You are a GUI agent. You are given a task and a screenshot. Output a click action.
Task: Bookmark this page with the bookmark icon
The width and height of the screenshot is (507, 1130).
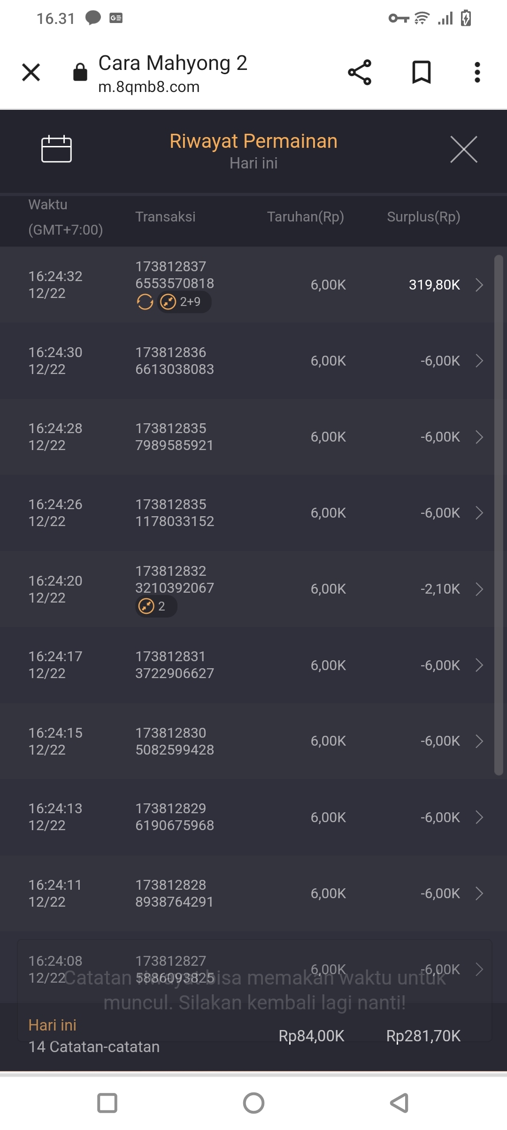pos(421,73)
